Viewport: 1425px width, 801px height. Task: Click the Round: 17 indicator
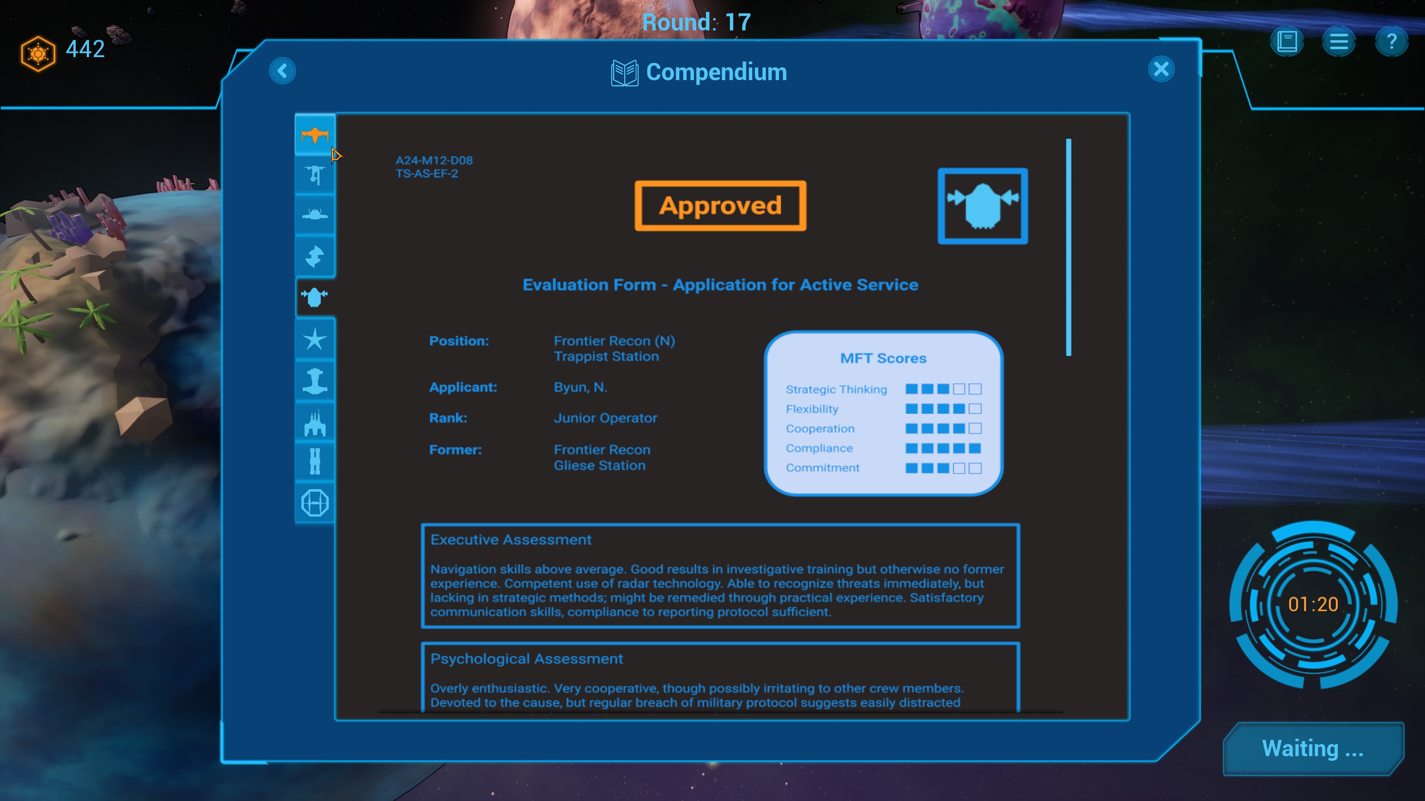pos(697,22)
